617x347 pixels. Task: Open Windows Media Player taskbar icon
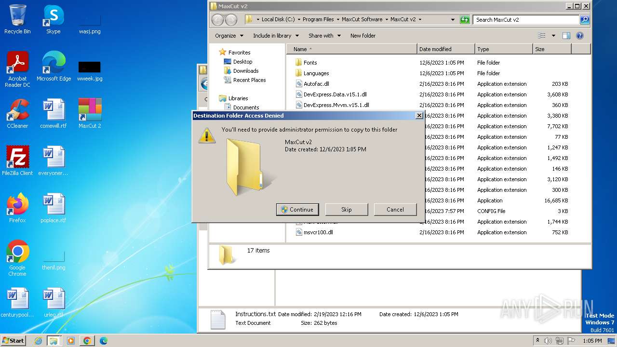(71, 341)
